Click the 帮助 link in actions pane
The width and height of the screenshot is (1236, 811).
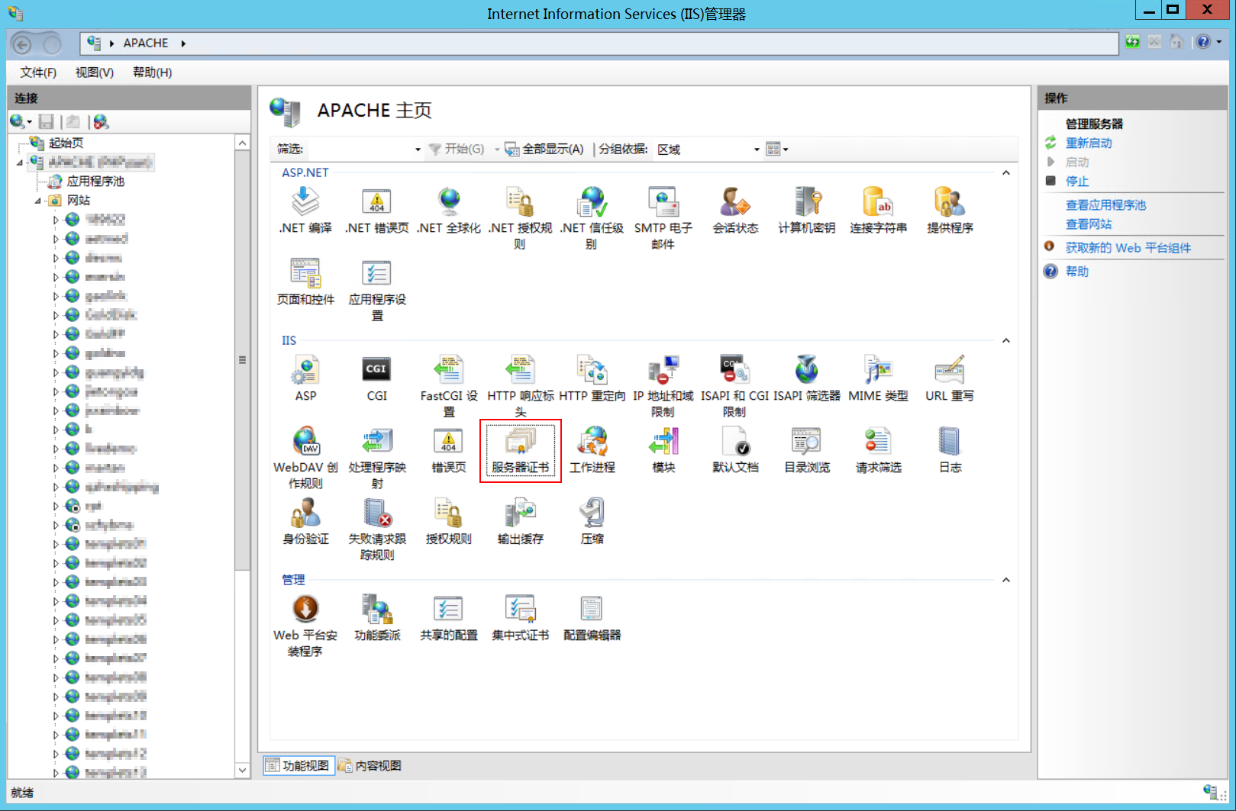(x=1077, y=271)
